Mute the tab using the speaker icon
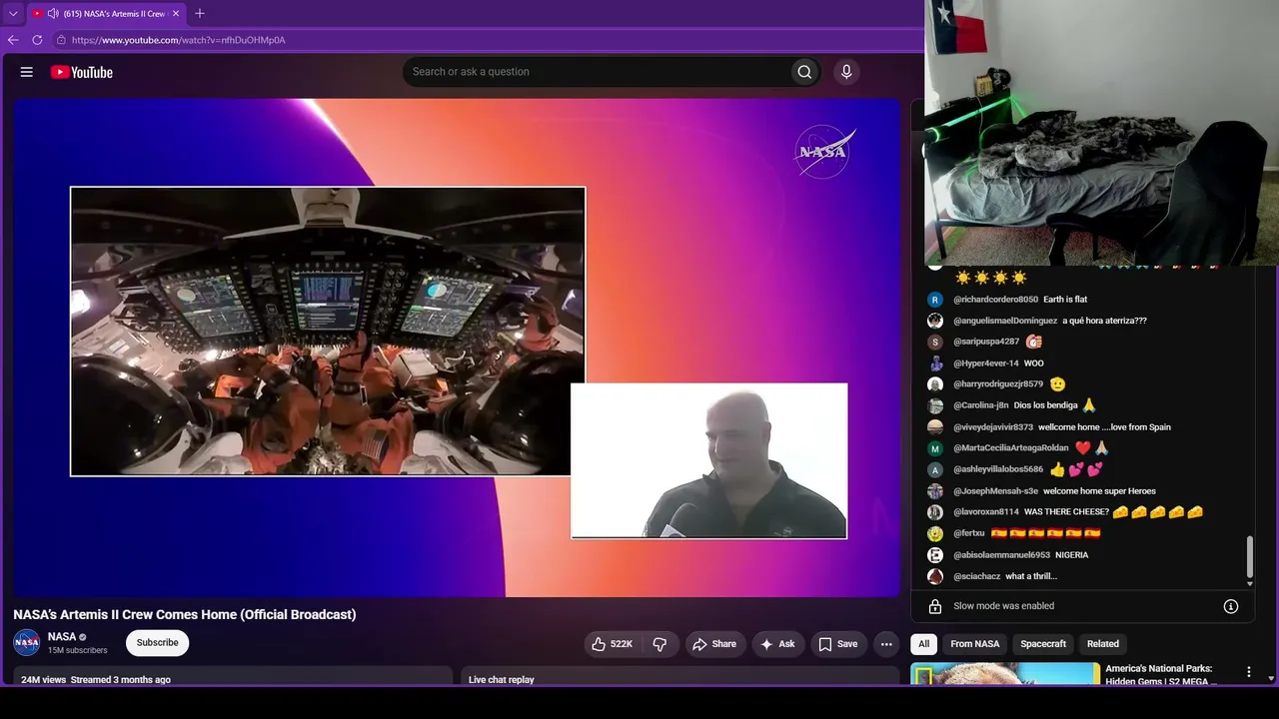The width and height of the screenshot is (1279, 719). click(52, 13)
